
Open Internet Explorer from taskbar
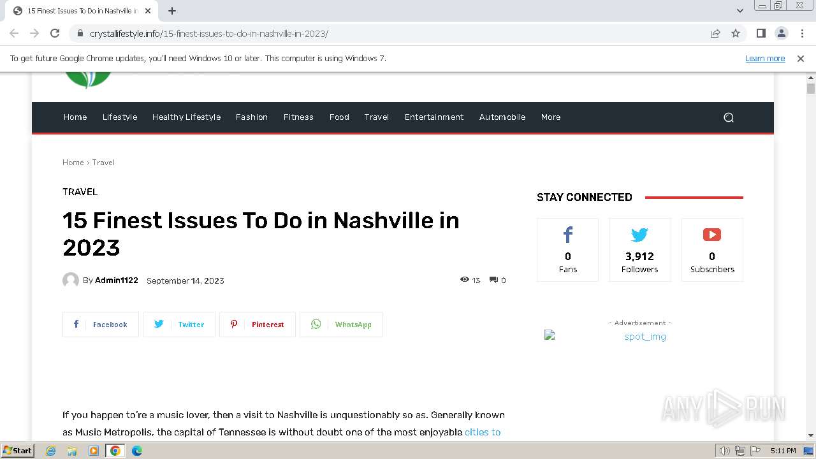(50, 451)
